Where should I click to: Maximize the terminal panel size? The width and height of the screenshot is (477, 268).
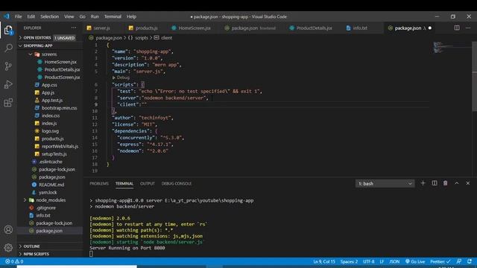click(x=457, y=183)
